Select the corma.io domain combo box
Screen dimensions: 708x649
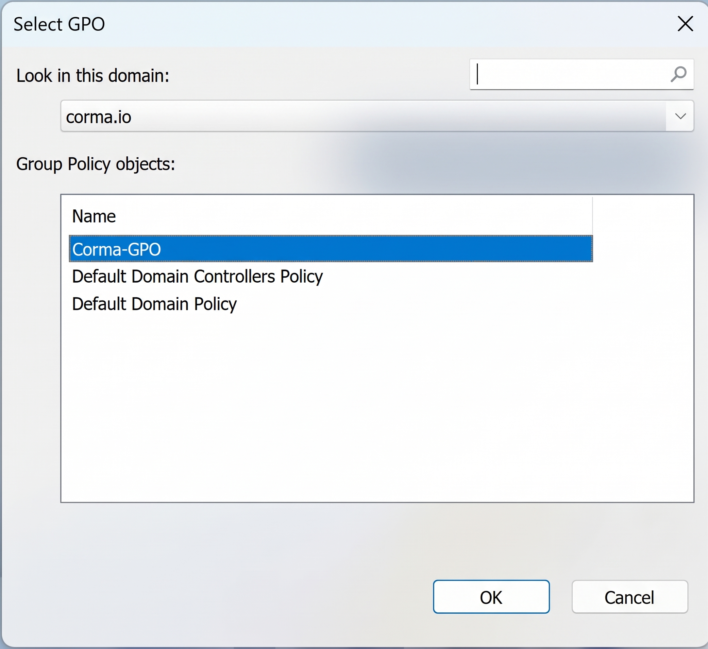377,116
